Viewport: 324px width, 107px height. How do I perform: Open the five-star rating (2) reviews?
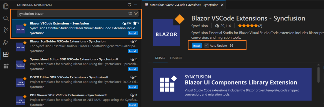250,26
